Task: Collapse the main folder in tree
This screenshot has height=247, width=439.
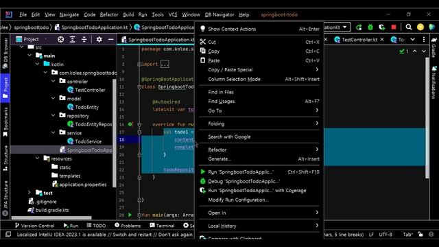Action: pyautogui.click(x=29, y=56)
